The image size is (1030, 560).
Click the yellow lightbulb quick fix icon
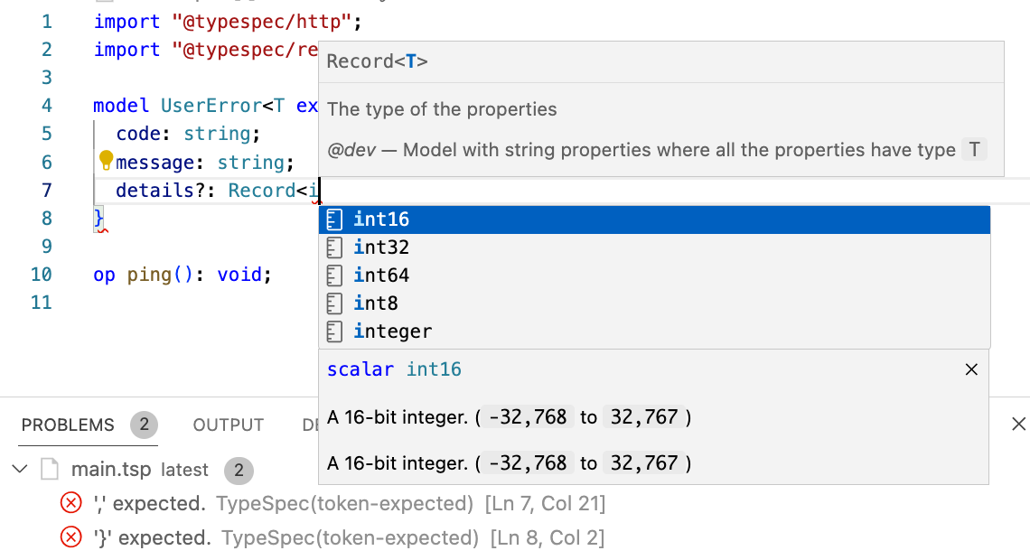coord(106,162)
